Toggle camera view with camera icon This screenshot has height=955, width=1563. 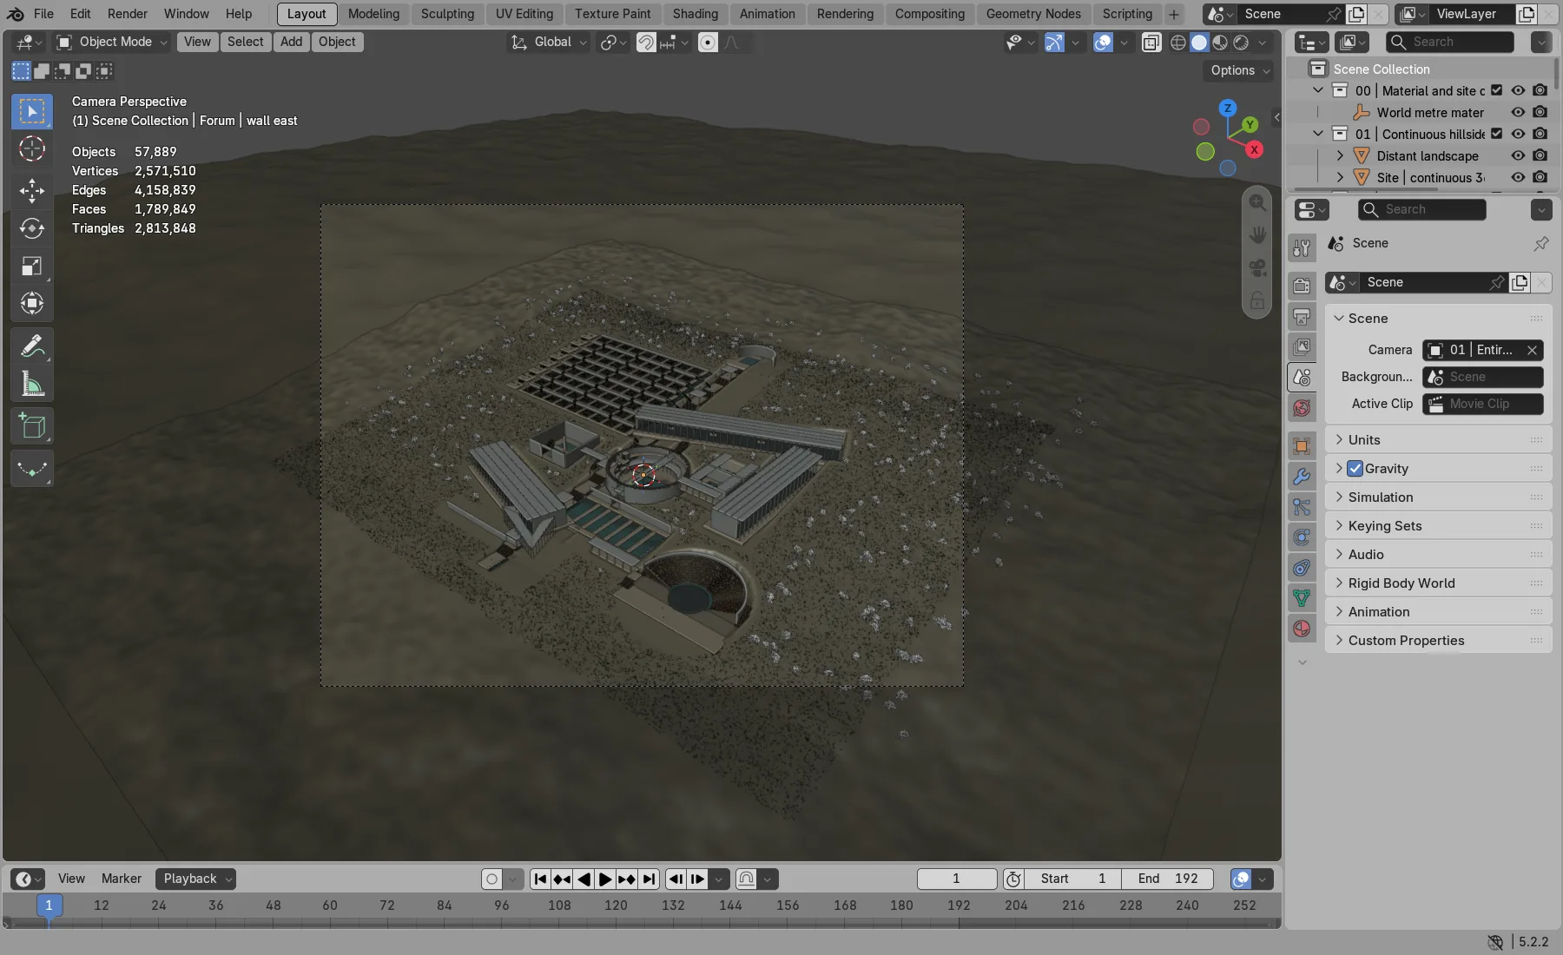1257,268
